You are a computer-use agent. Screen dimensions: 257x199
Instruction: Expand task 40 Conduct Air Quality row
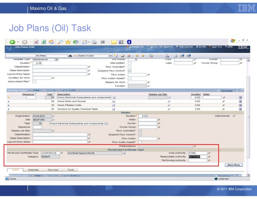click(x=8, y=109)
